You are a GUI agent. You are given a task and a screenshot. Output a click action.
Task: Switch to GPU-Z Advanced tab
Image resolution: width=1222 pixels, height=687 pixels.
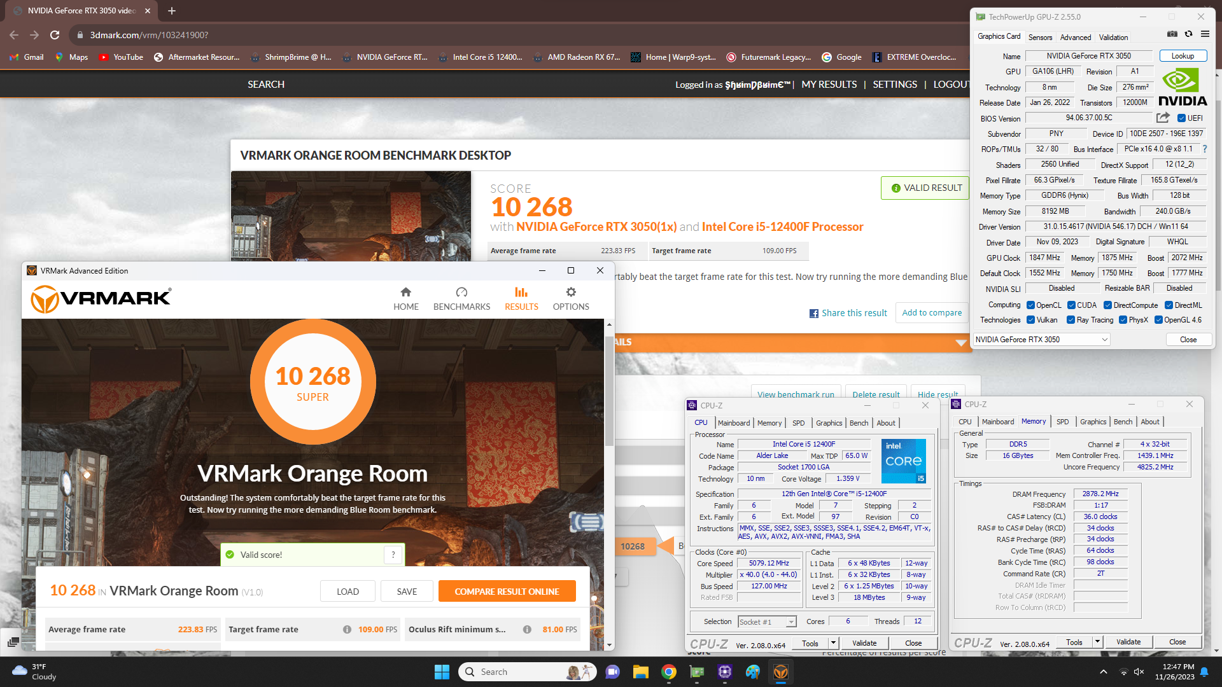click(1076, 38)
